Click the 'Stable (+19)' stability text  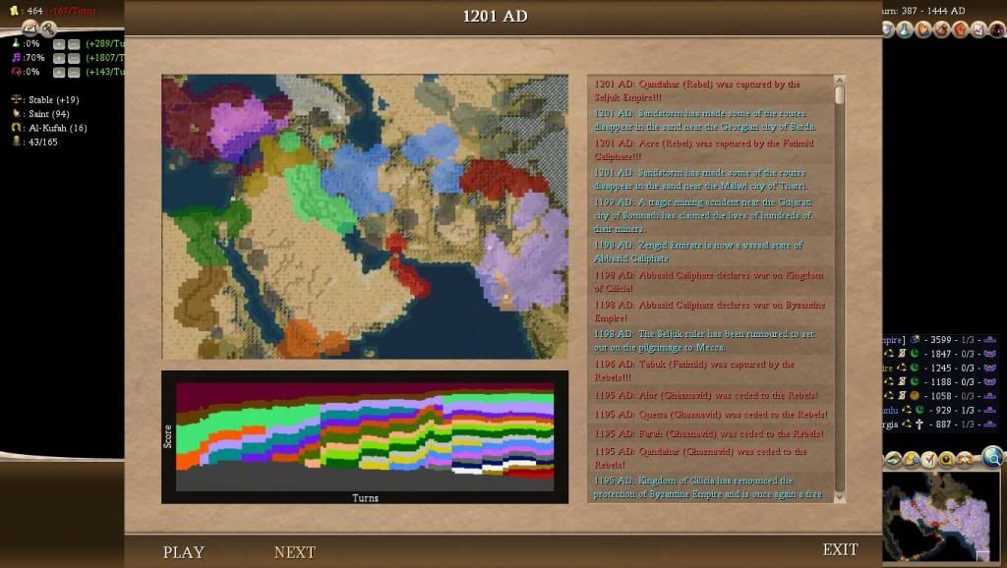coord(54,100)
